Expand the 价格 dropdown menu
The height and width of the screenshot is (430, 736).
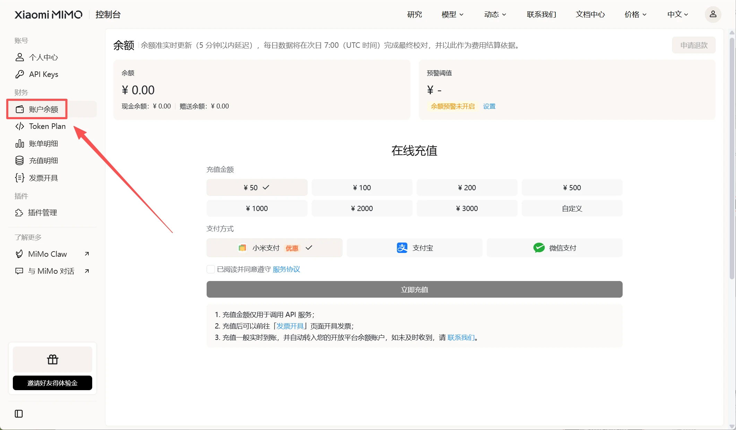pos(635,15)
